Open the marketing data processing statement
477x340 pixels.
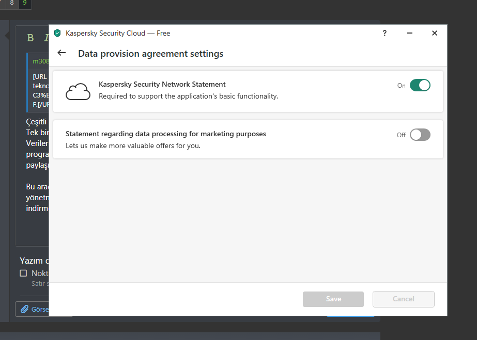click(165, 134)
